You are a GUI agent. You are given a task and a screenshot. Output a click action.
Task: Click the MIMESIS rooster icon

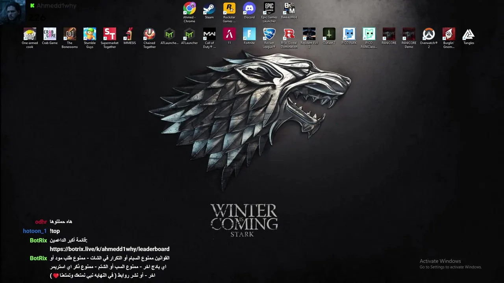[x=130, y=36]
